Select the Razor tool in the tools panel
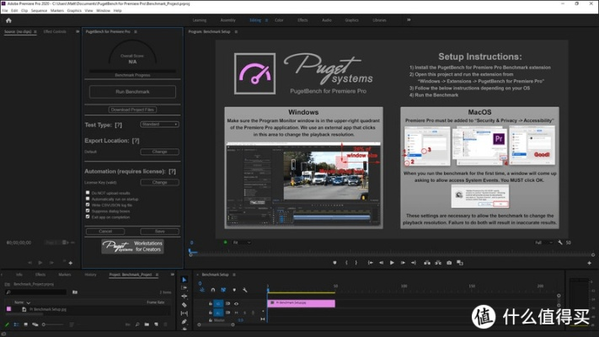The image size is (599, 337). pos(185,307)
